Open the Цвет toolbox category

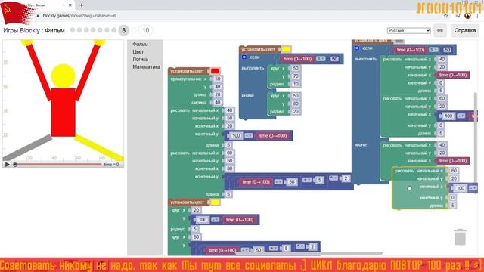point(138,52)
